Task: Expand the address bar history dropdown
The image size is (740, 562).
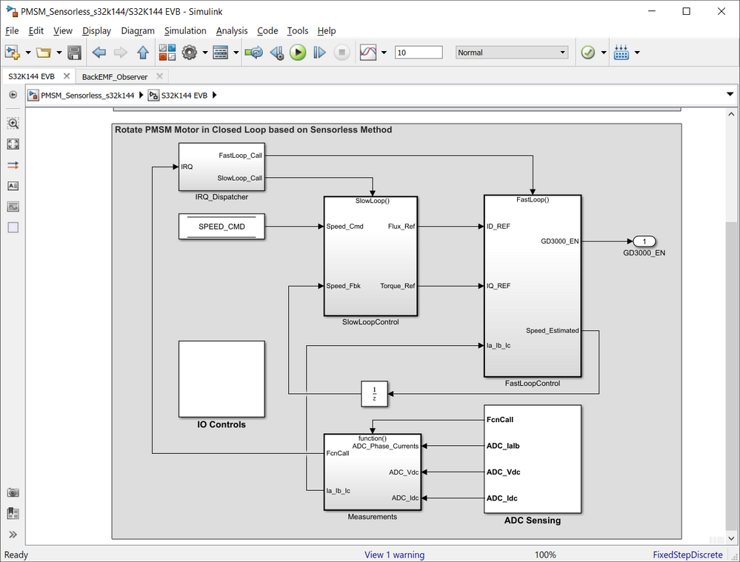Action: (x=730, y=94)
